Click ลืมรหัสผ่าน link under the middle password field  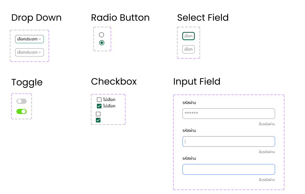[x=267, y=152]
